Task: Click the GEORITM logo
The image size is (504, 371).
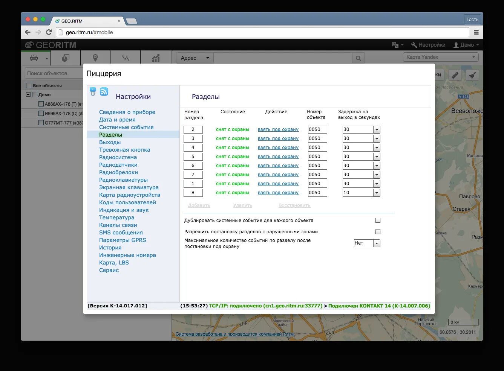Action: (x=51, y=45)
